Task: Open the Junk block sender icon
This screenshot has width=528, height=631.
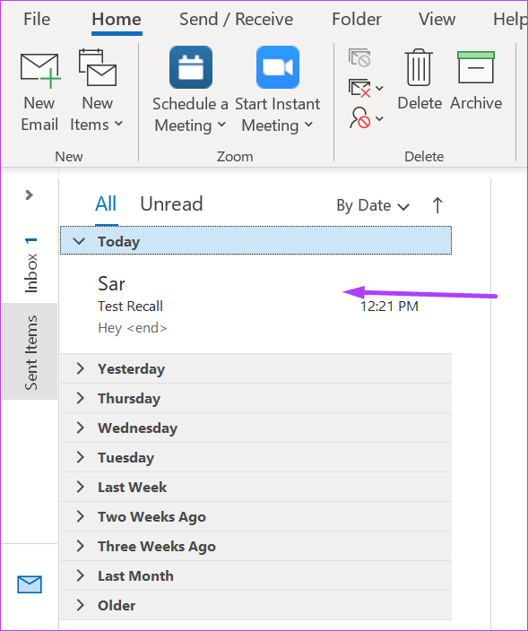Action: pyautogui.click(x=366, y=118)
